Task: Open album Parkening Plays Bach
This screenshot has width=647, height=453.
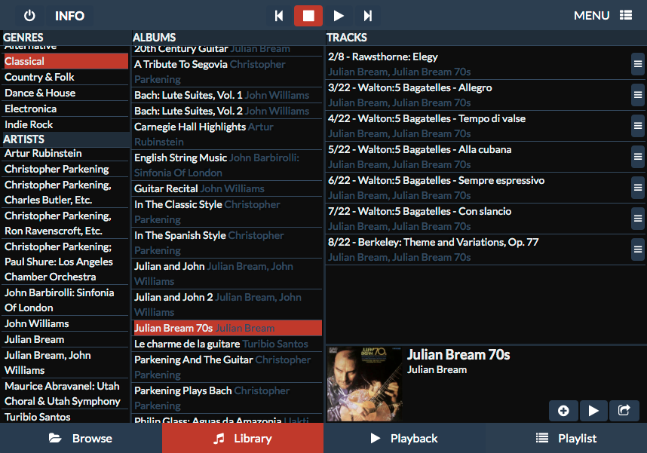Action: [x=228, y=398]
